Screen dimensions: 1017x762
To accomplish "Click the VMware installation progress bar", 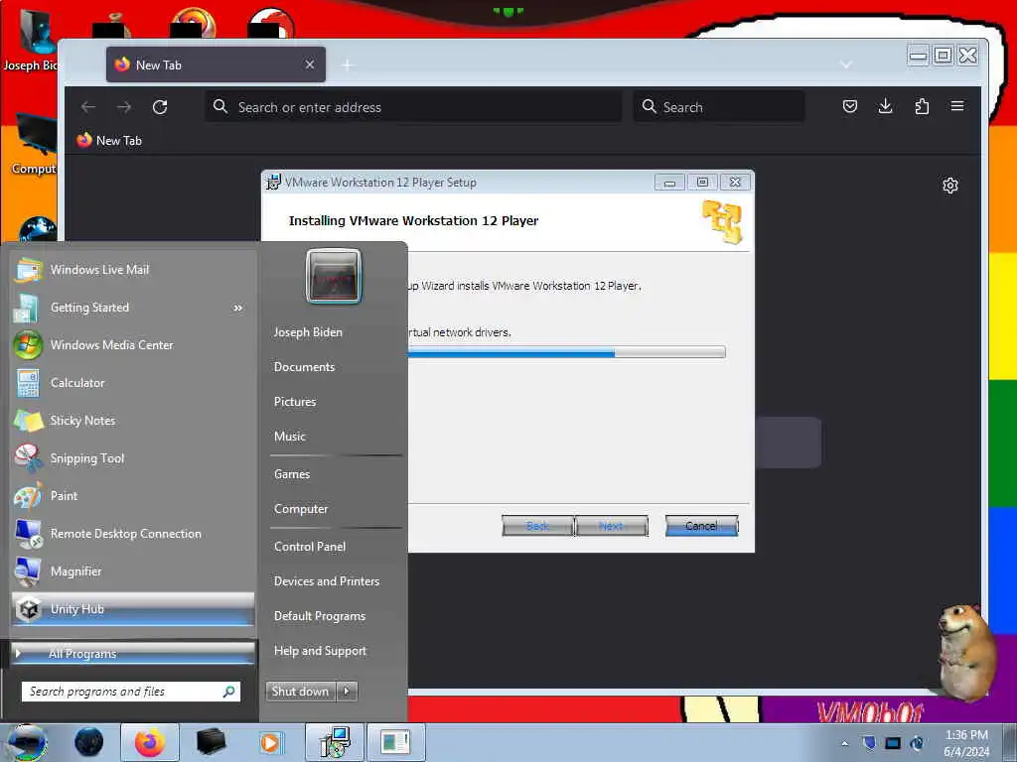I will (566, 352).
